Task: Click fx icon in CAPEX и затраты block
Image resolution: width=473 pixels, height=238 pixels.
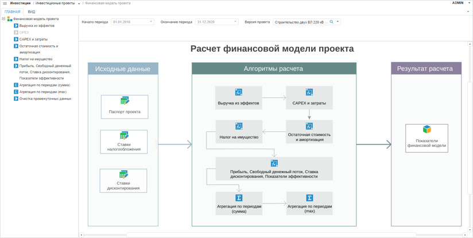Action: point(309,92)
